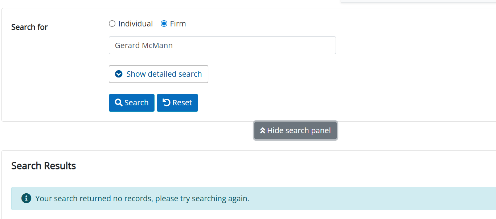Click the 'Hide search panel' text

[x=299, y=130]
